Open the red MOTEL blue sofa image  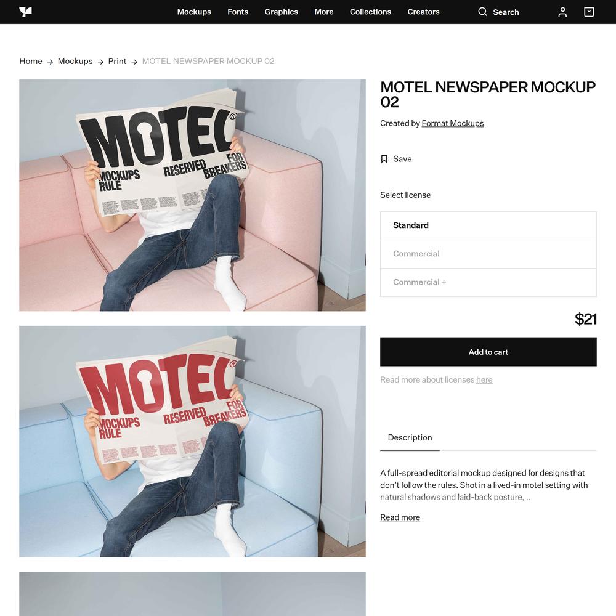(x=192, y=441)
